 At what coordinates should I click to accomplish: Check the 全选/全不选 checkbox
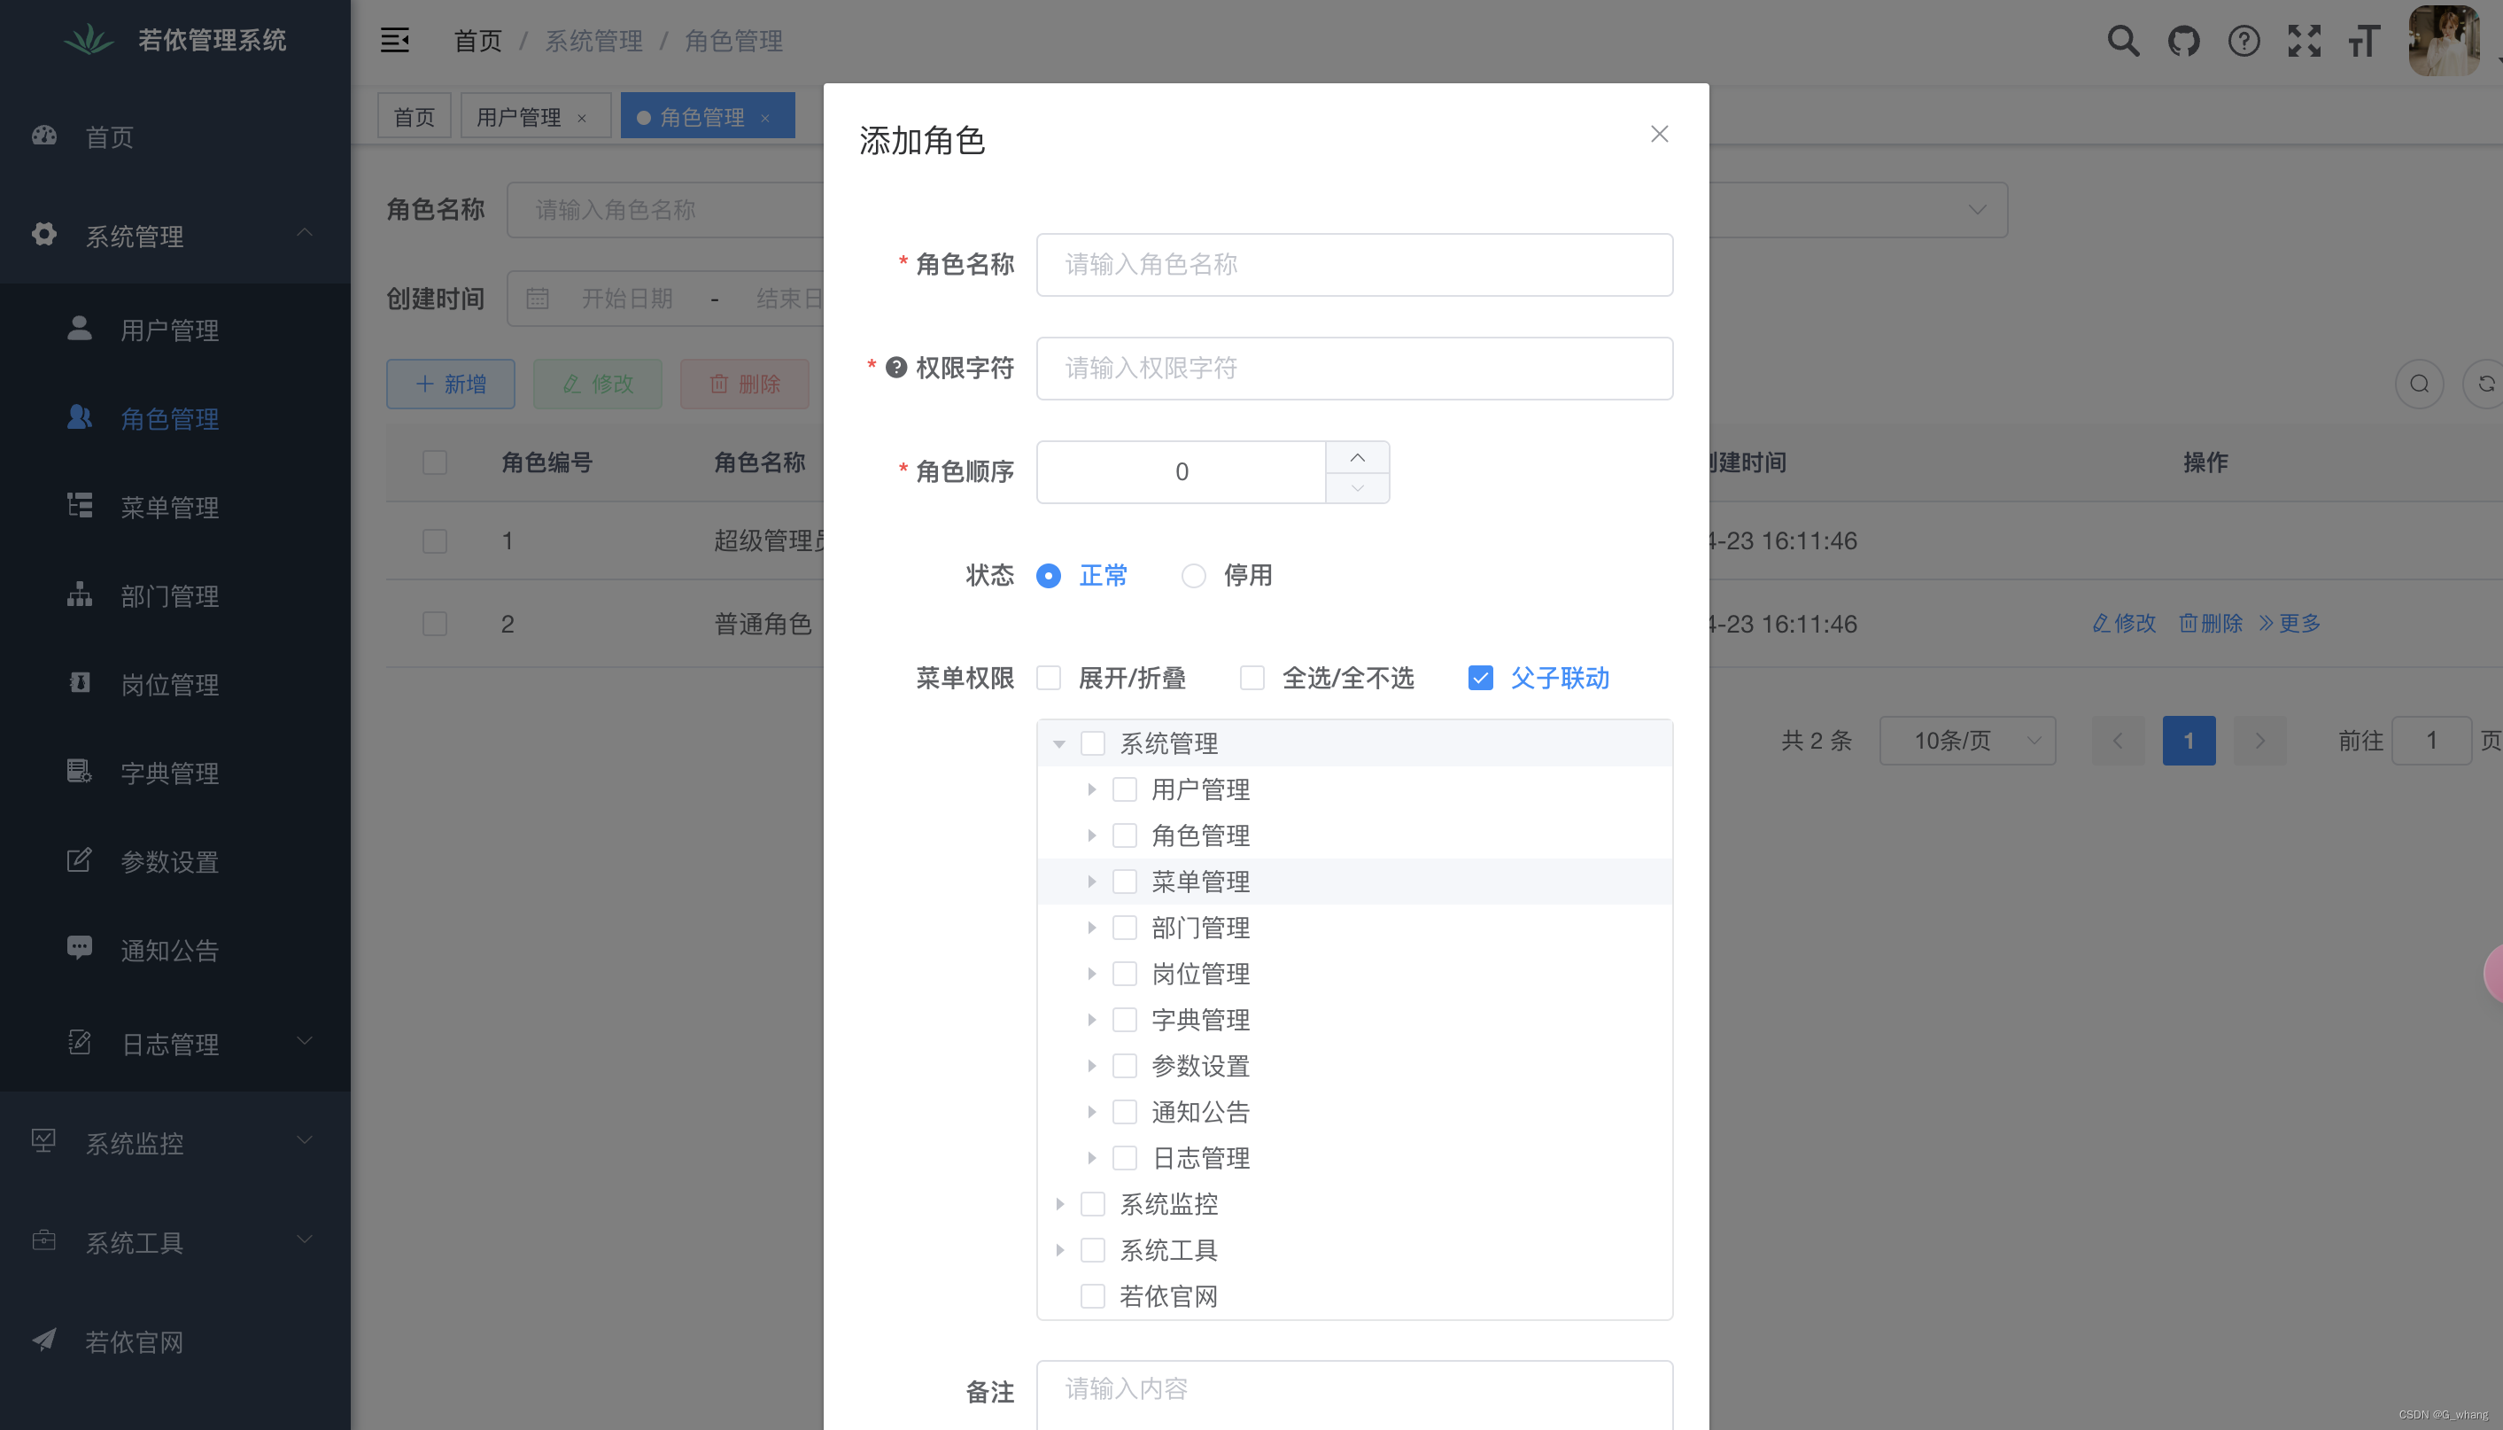click(x=1251, y=678)
